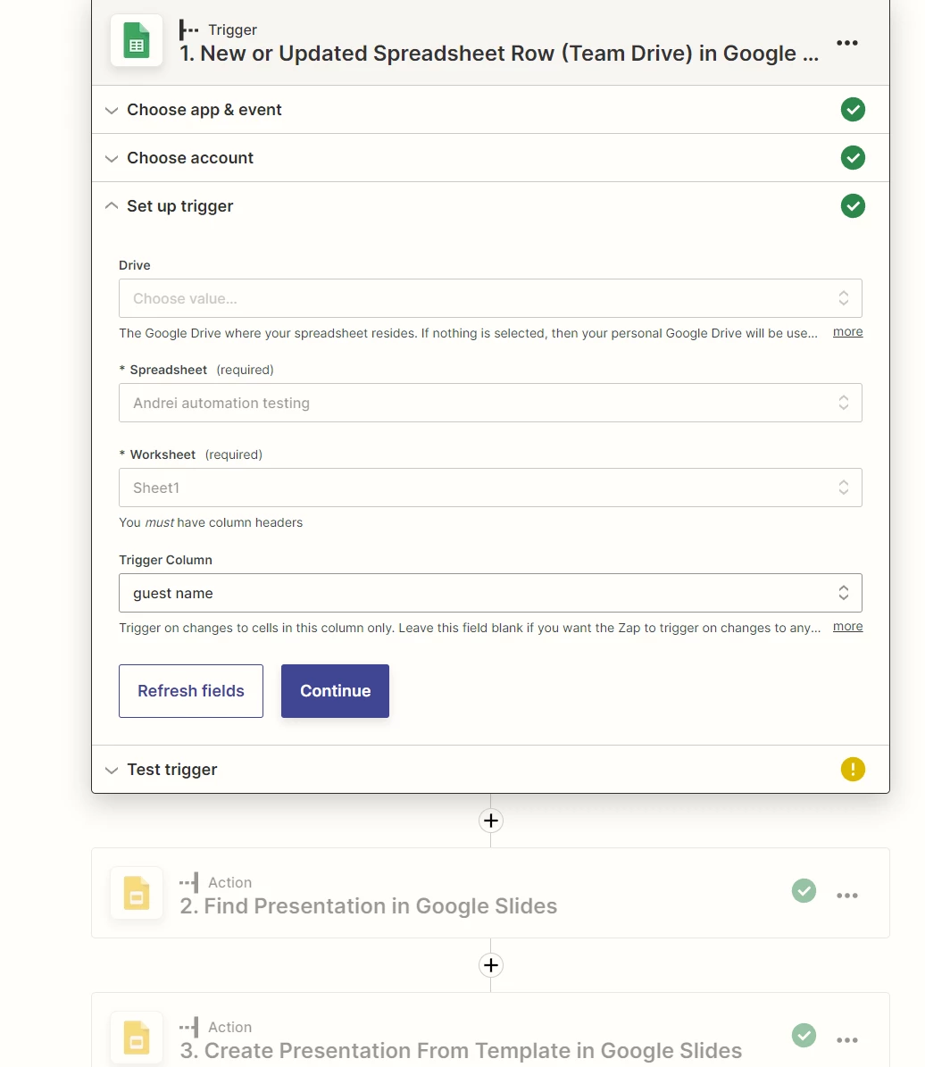Click the plus button above step 3
This screenshot has height=1067, width=925.
[x=490, y=965]
